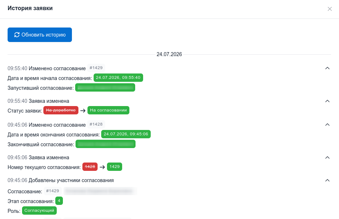Viewport: 339px width, 219px height.
Task: Collapse the 09:55:40 «Заявка изменена» entry
Action: [x=327, y=101]
